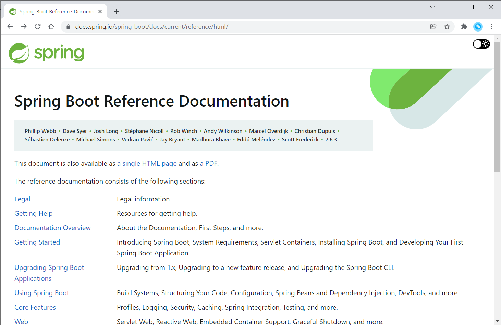Open the Chrome three-dot menu
This screenshot has width=501, height=325.
[491, 27]
